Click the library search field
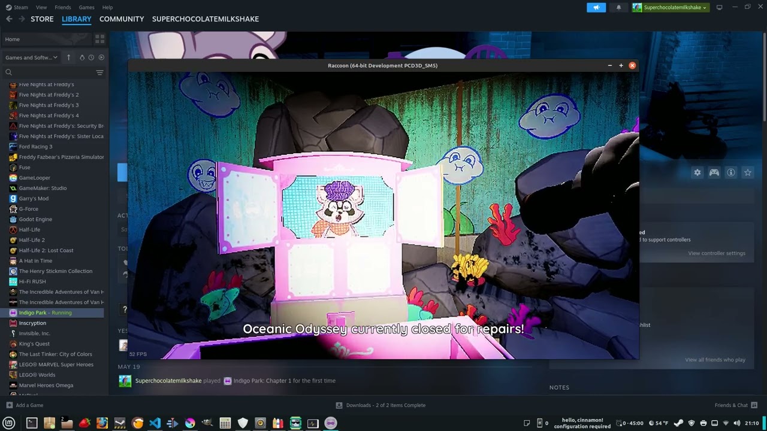Image resolution: width=767 pixels, height=431 pixels. pyautogui.click(x=49, y=72)
